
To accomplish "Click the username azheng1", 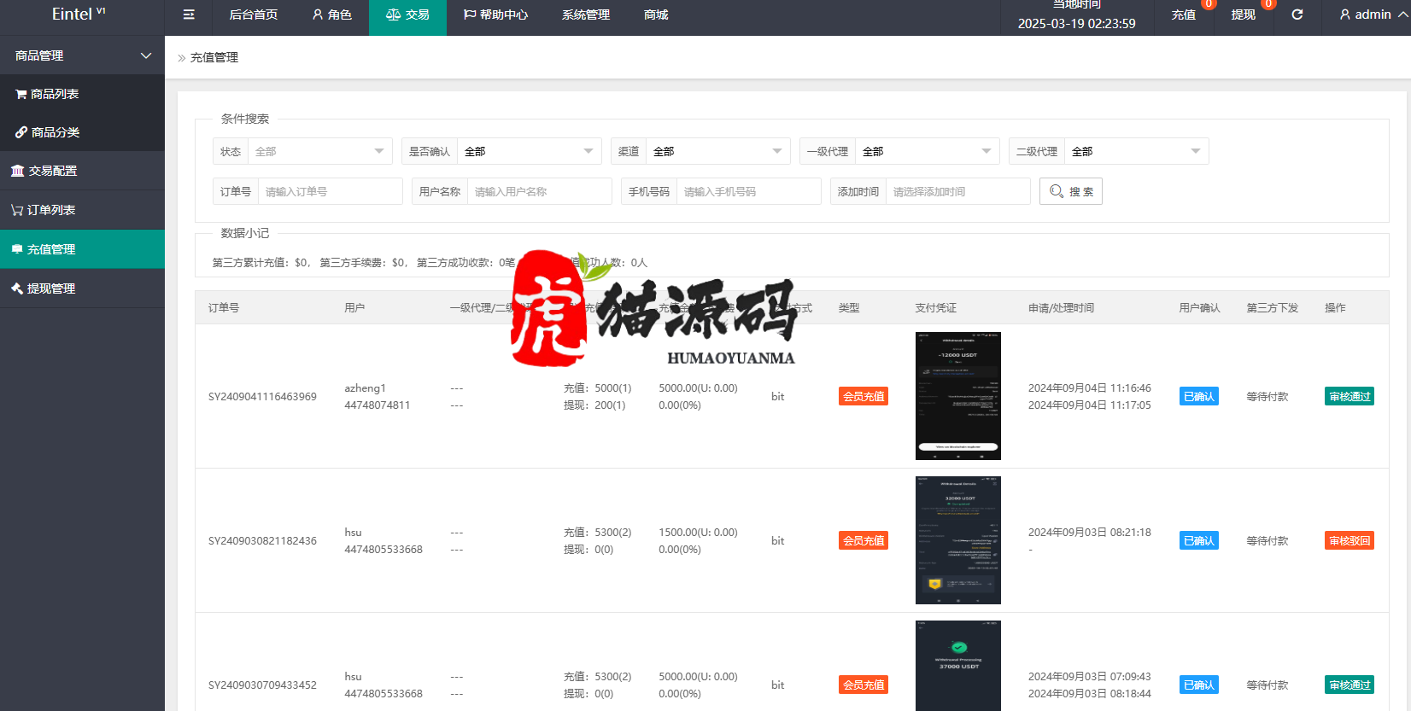I will pos(365,388).
